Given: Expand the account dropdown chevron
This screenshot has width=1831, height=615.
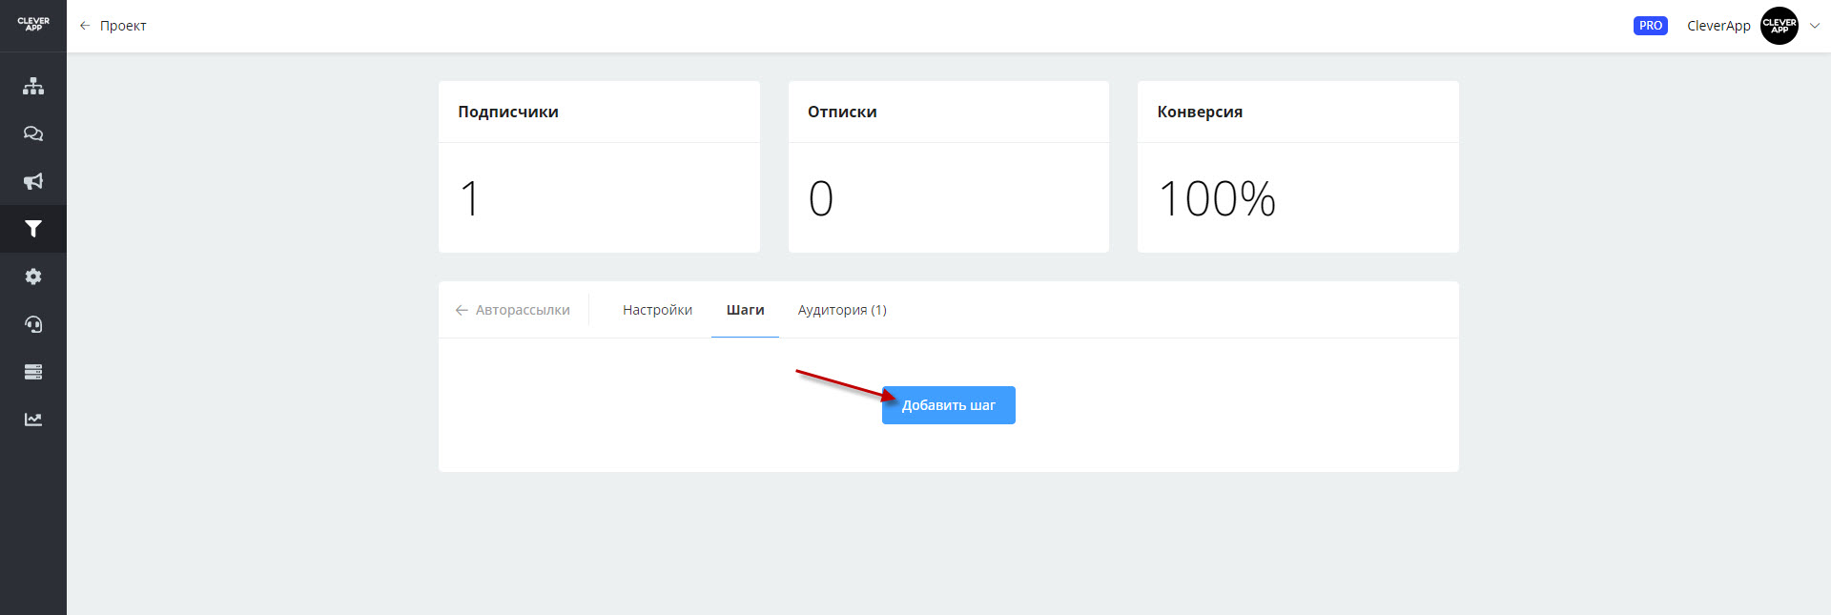Looking at the screenshot, I should coord(1815,26).
